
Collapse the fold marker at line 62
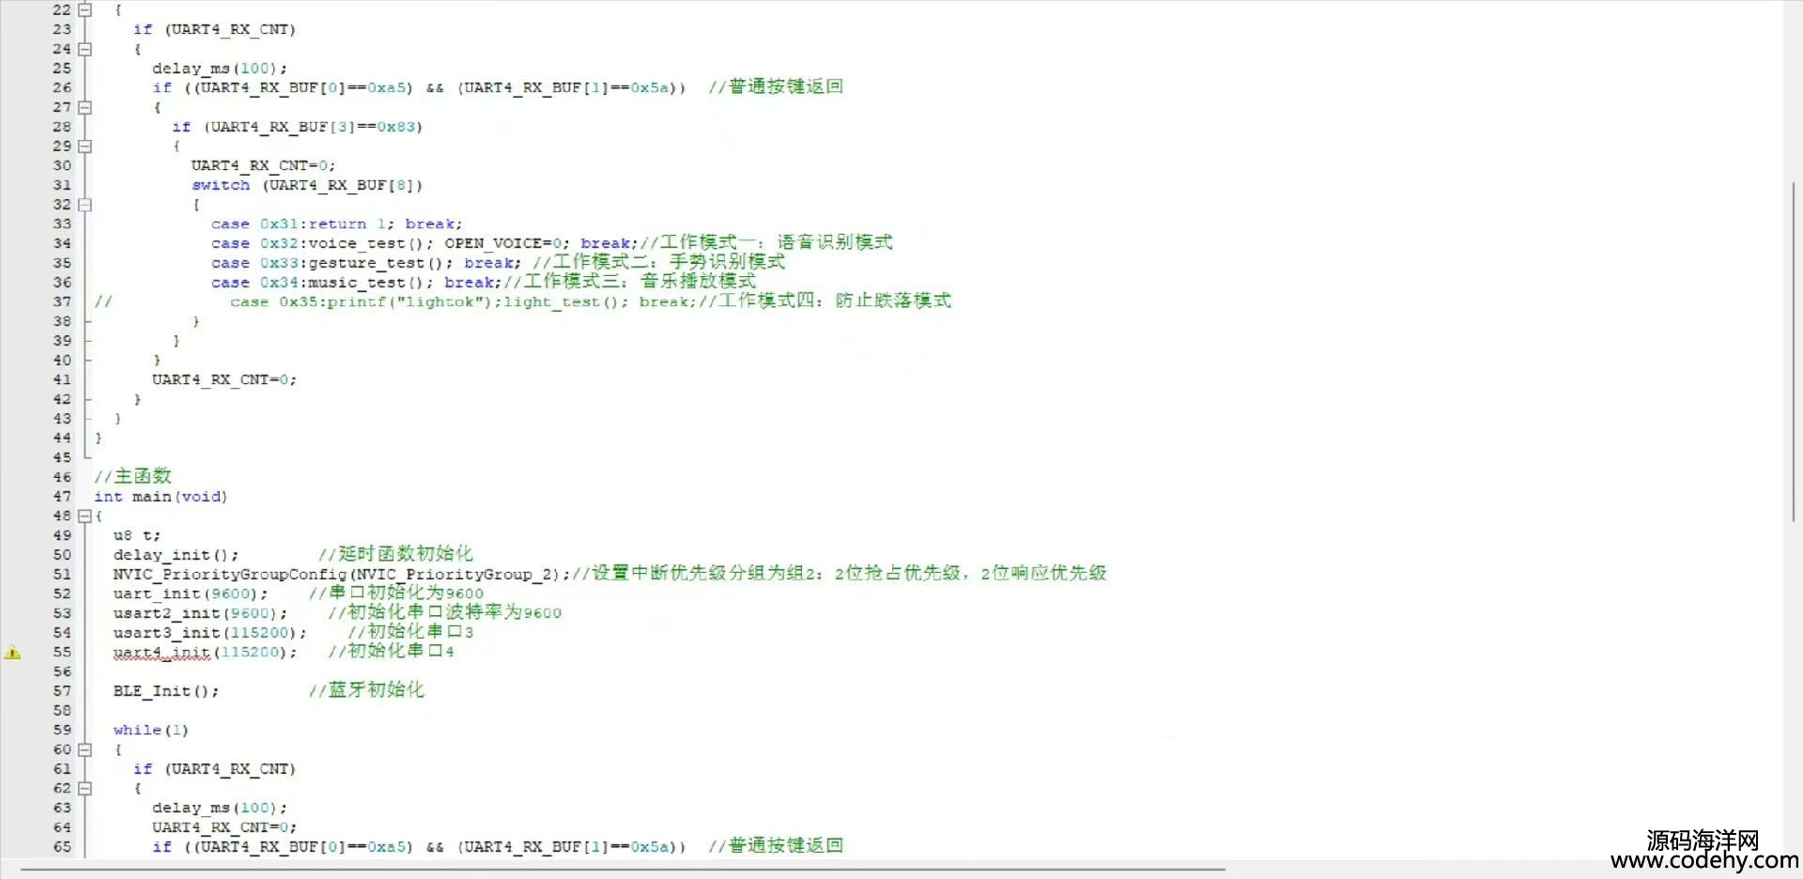pos(85,789)
